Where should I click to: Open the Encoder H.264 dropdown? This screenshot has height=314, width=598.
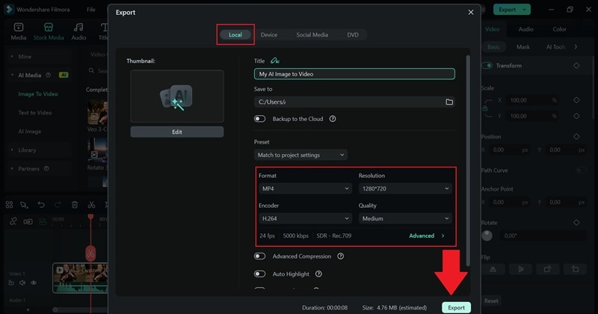pos(305,218)
